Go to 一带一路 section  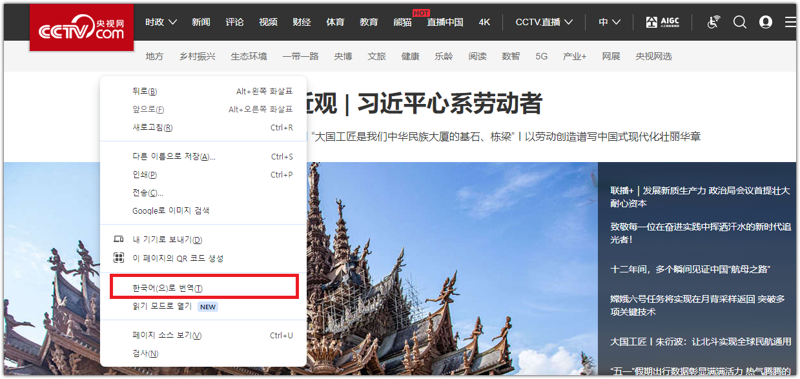click(x=300, y=56)
